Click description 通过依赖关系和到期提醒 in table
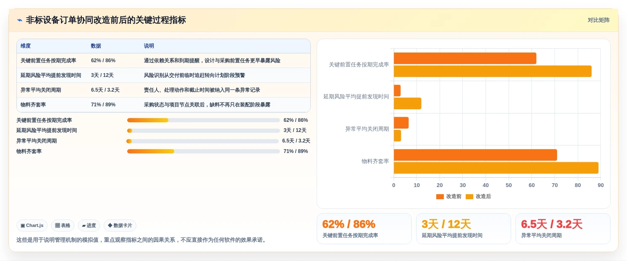This screenshot has width=627, height=261. tap(212, 61)
